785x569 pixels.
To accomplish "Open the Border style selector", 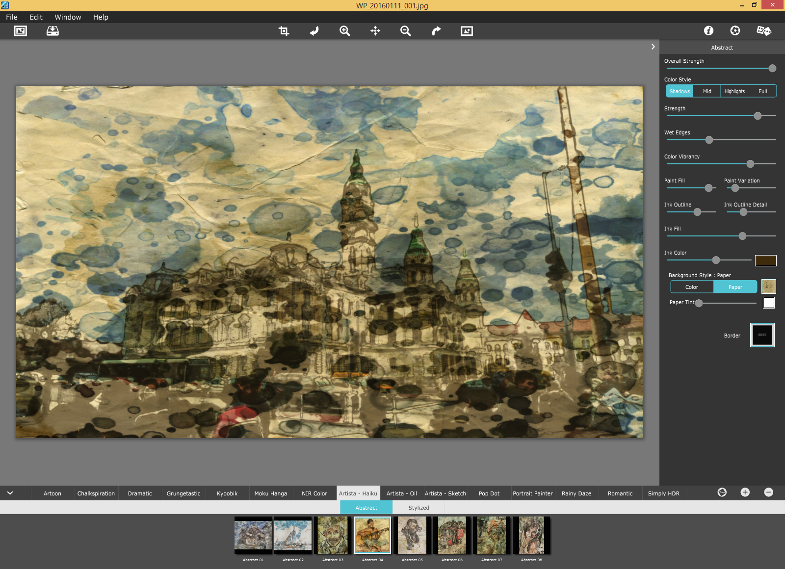I will click(762, 335).
